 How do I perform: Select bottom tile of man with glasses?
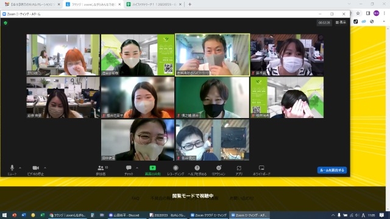213,140
